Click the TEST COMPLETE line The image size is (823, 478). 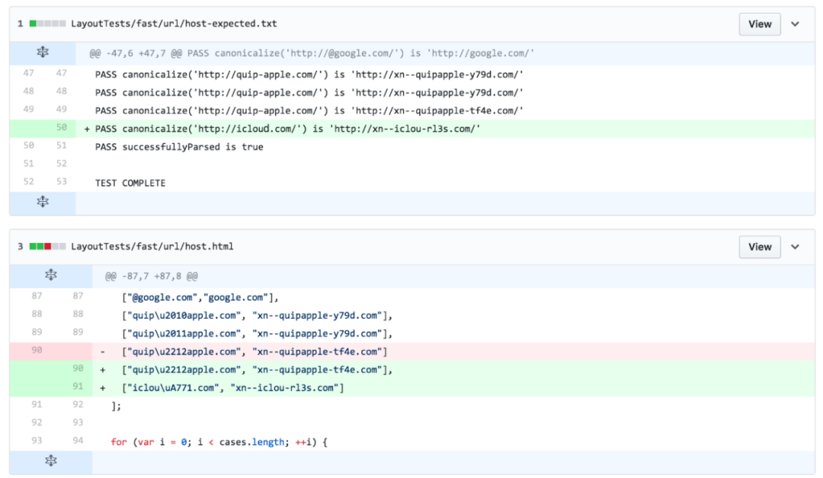click(x=130, y=183)
